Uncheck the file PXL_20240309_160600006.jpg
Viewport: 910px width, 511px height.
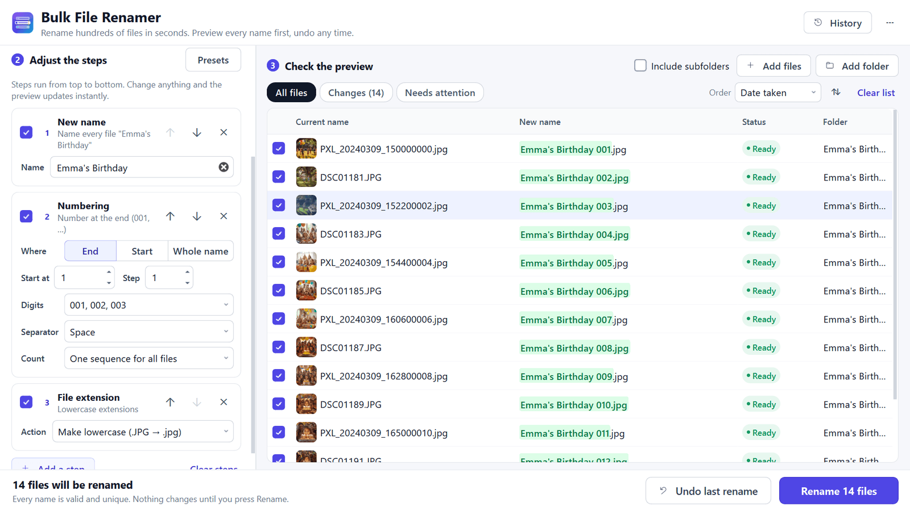pyautogui.click(x=279, y=319)
